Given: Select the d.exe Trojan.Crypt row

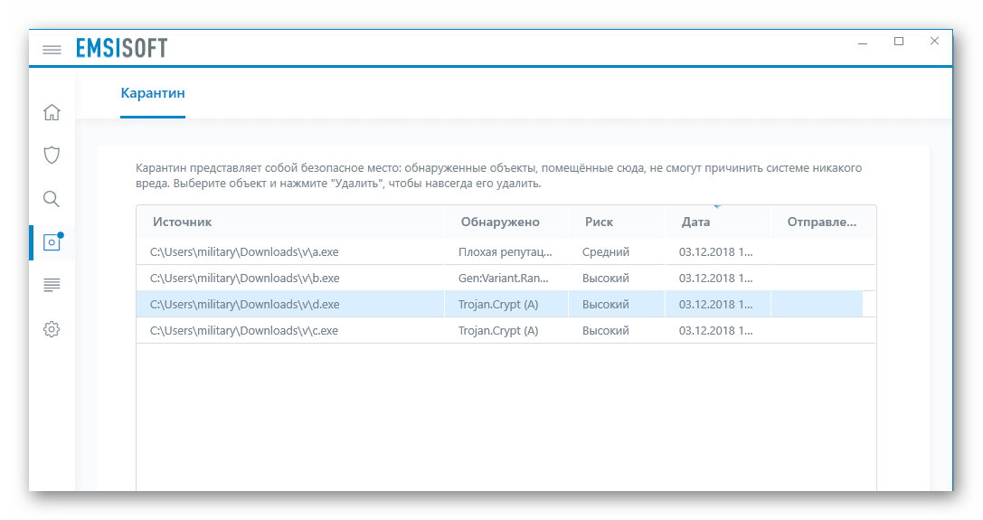Looking at the screenshot, I should (506, 304).
